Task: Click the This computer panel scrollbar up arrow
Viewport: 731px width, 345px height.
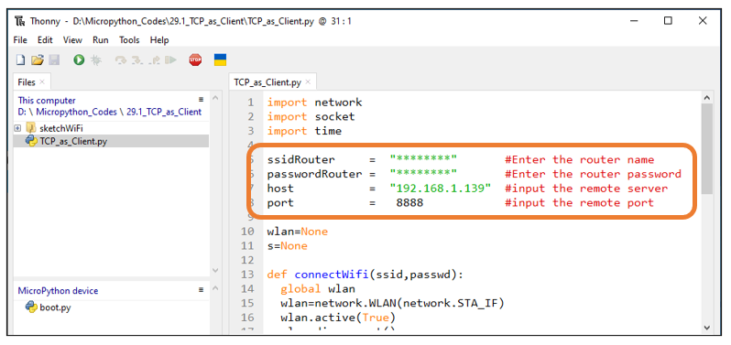Action: pyautogui.click(x=215, y=98)
